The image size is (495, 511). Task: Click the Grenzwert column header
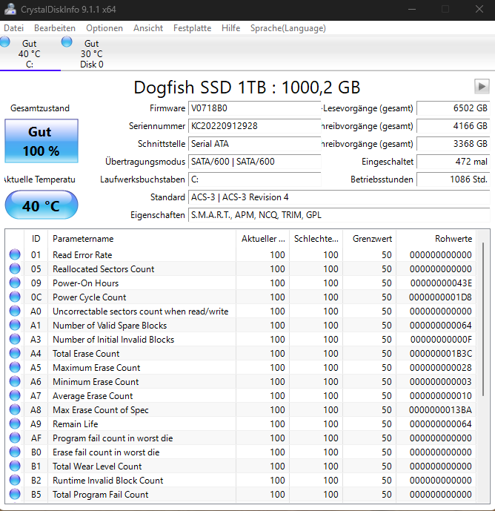tap(369, 239)
